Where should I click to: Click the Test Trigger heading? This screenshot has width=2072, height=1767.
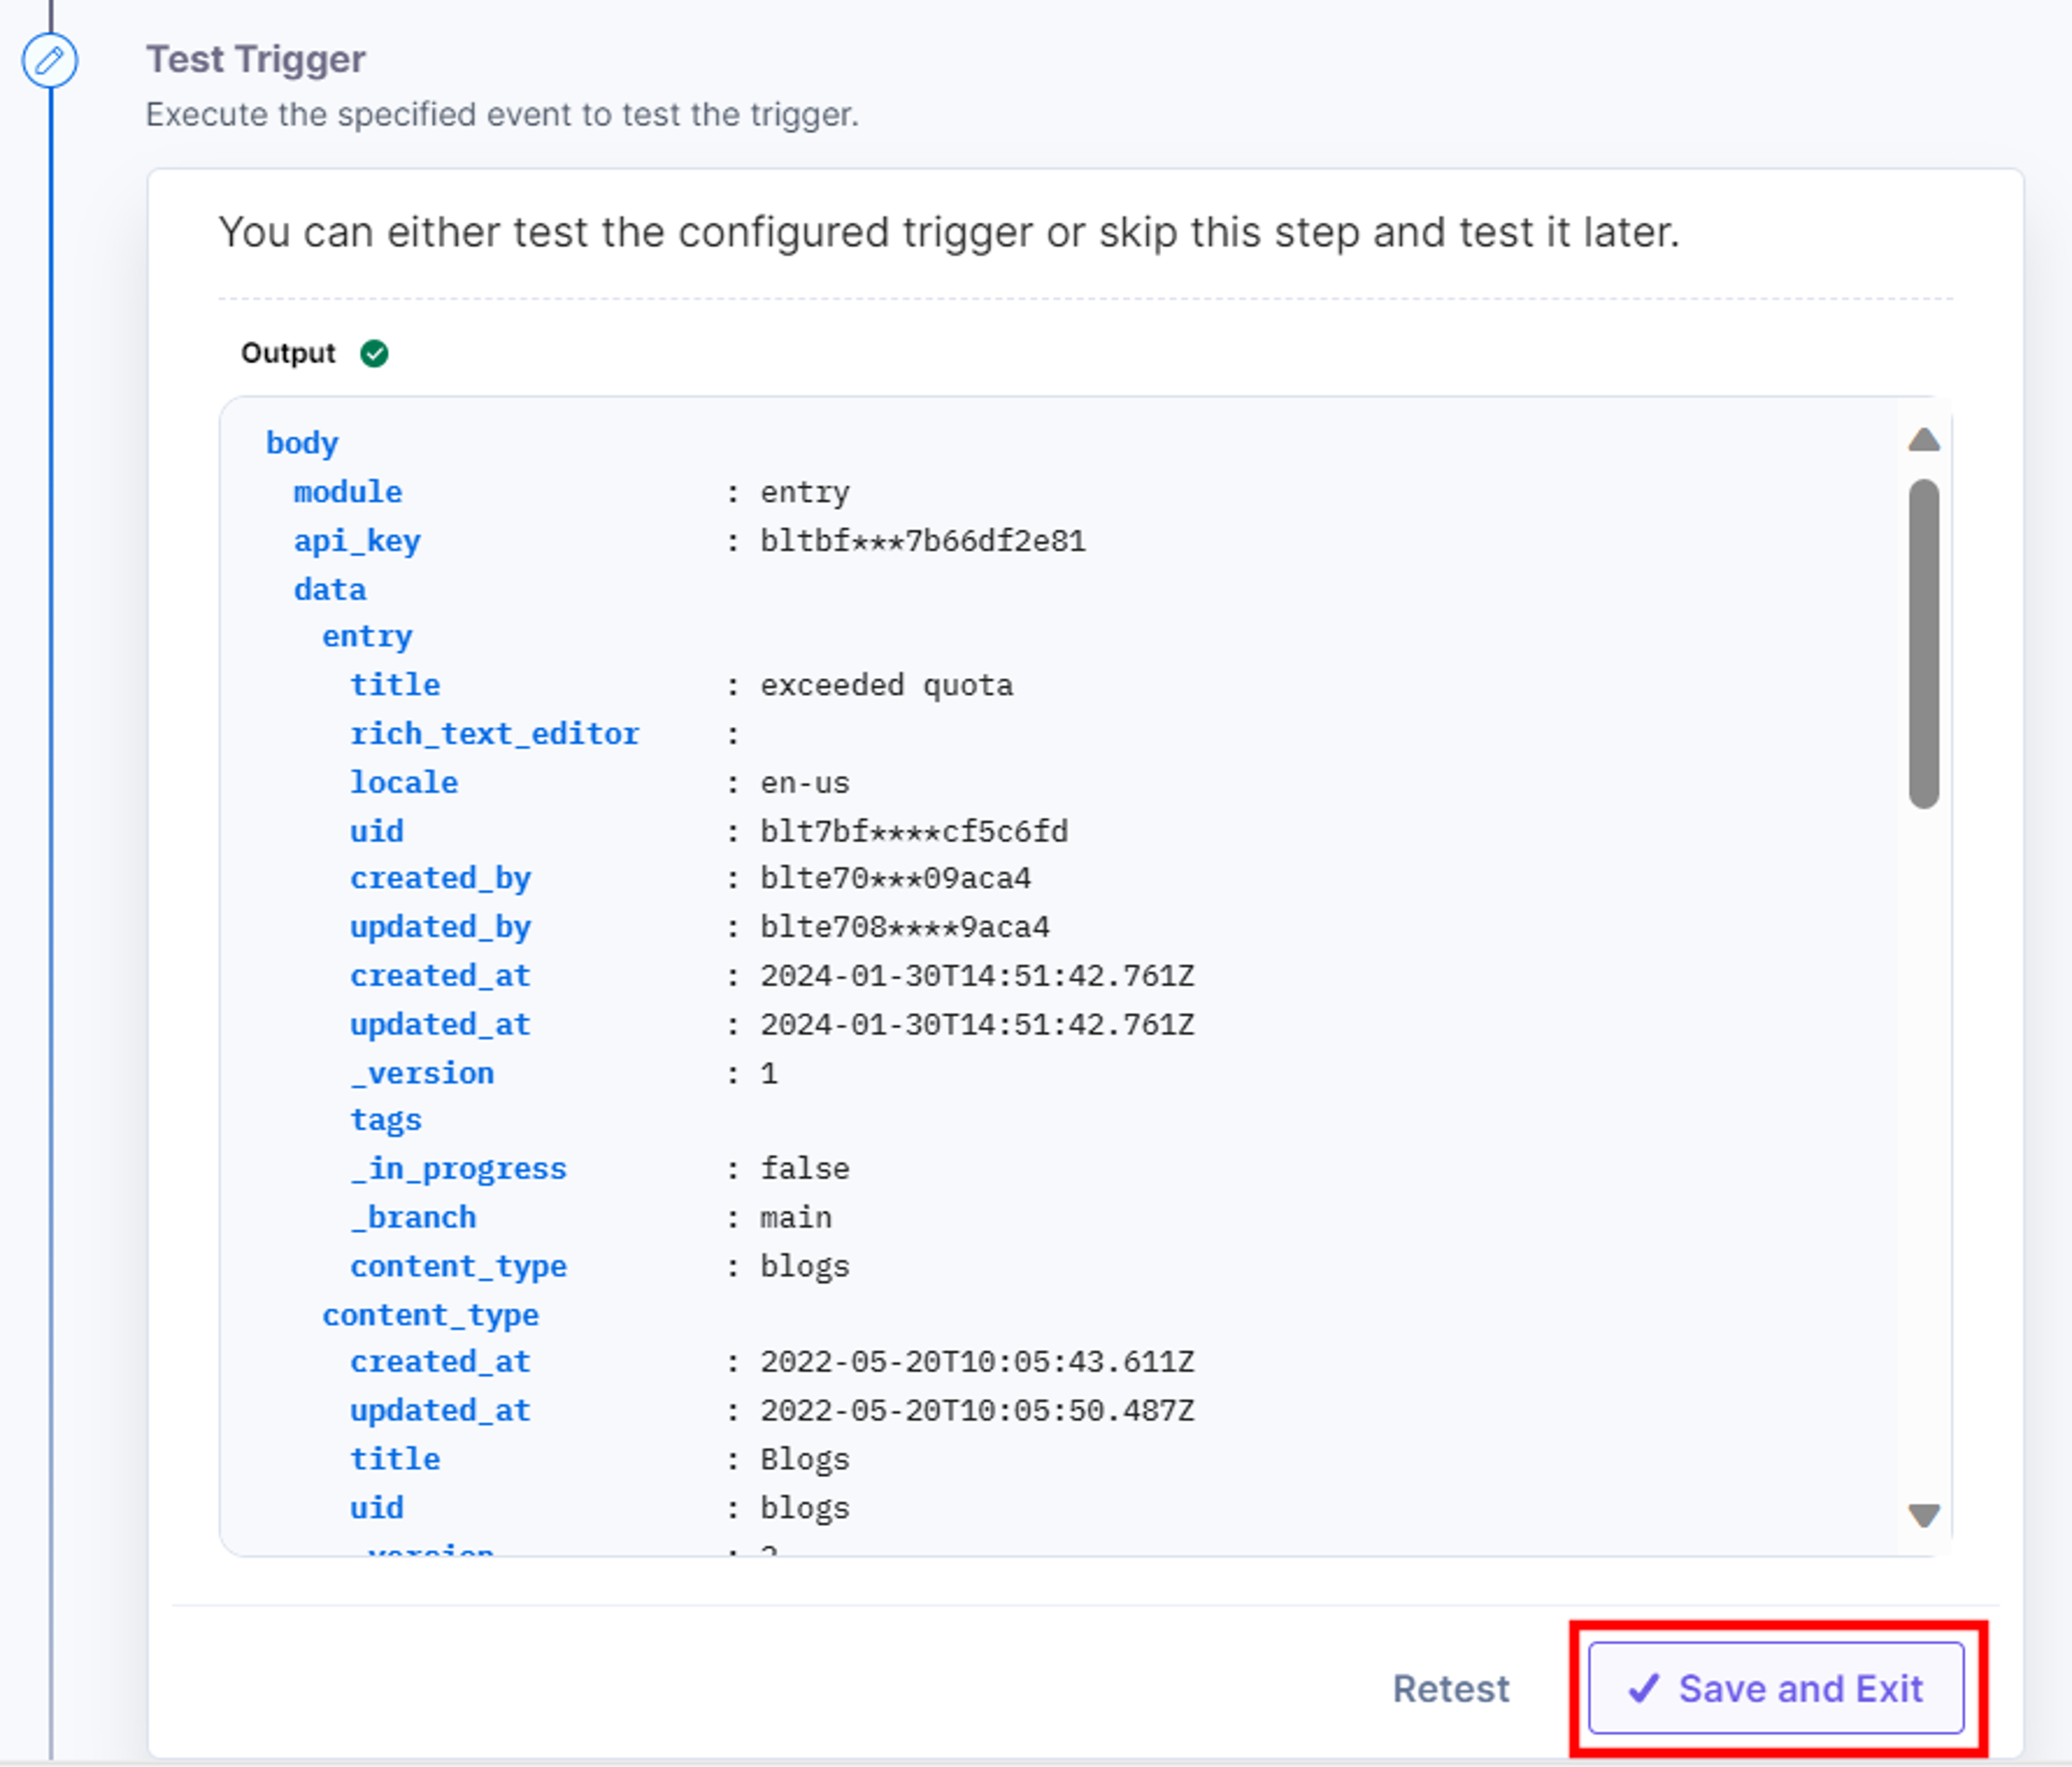256,60
